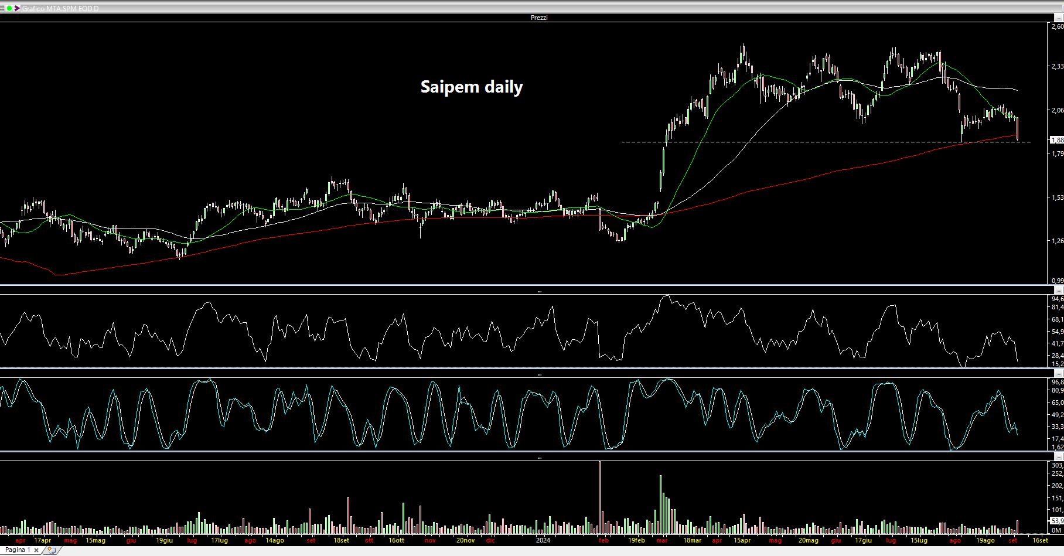The width and height of the screenshot is (1064, 556).
Task: Close the Pagina 1 tab
Action: [x=36, y=550]
